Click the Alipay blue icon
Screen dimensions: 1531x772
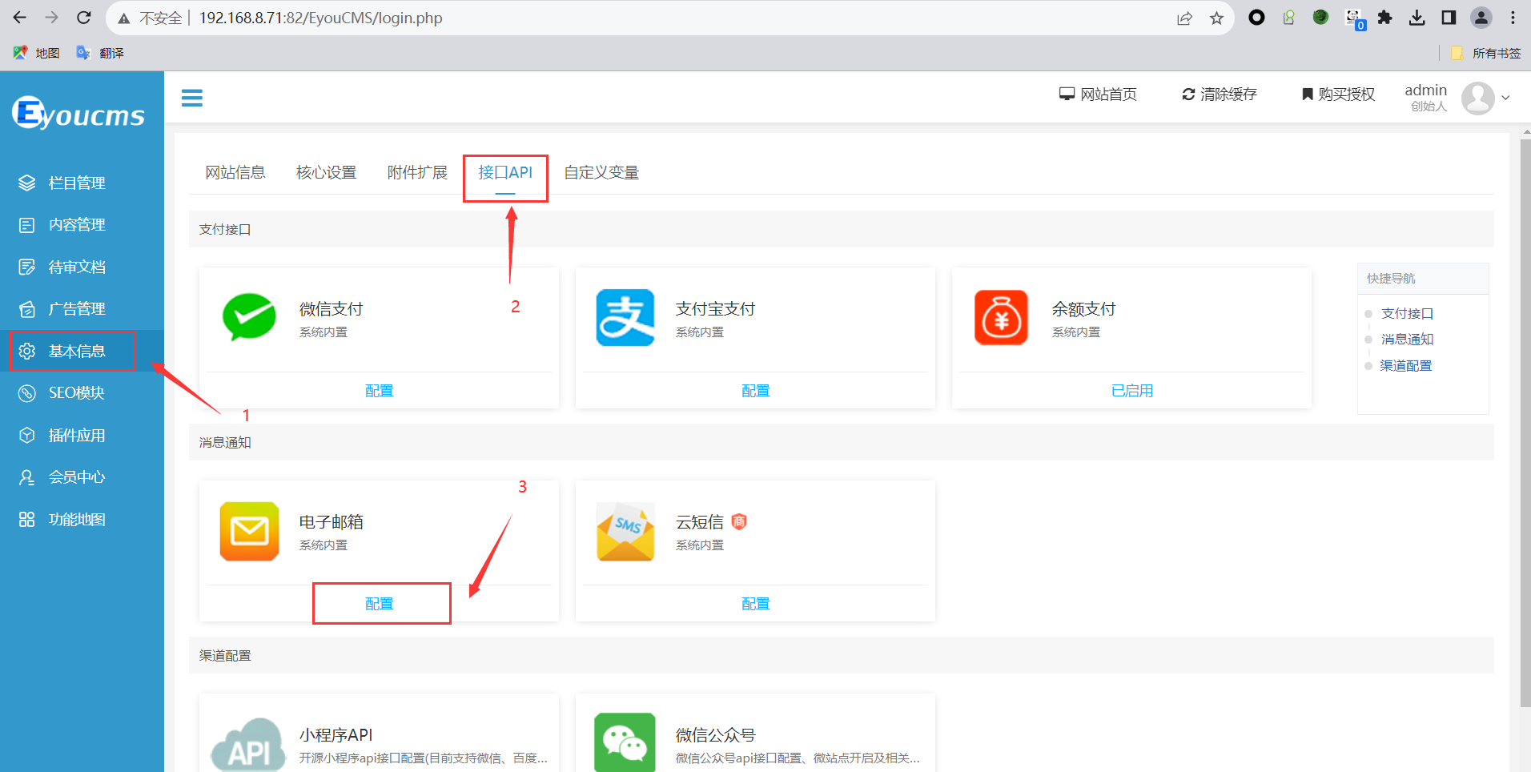coord(625,317)
